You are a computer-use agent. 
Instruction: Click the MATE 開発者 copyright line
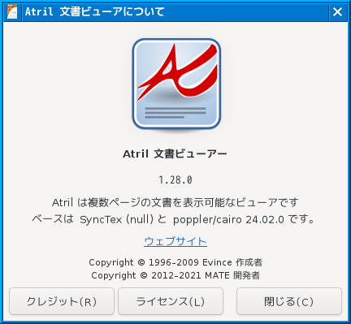click(175, 275)
